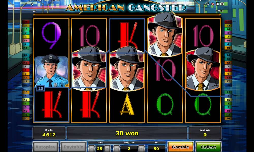This screenshot has width=254, height=152.
Task: Collect the winnings with Collect button
Action: click(208, 147)
